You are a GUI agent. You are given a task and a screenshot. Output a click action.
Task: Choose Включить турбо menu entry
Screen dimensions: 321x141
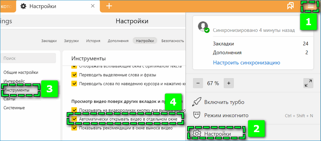pyautogui.click(x=224, y=102)
